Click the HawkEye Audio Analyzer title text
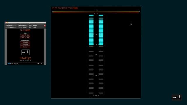Screen dimensions: 187x105 pyautogui.click(x=25, y=59)
